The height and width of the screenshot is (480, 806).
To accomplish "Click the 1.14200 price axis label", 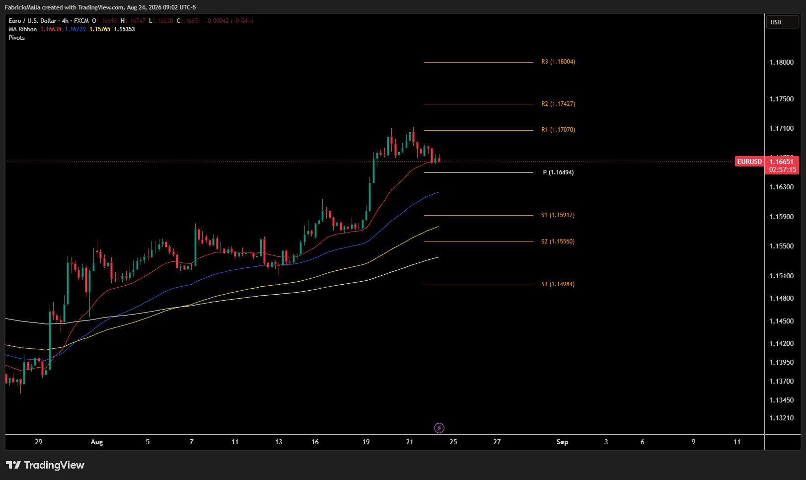I will (x=782, y=343).
